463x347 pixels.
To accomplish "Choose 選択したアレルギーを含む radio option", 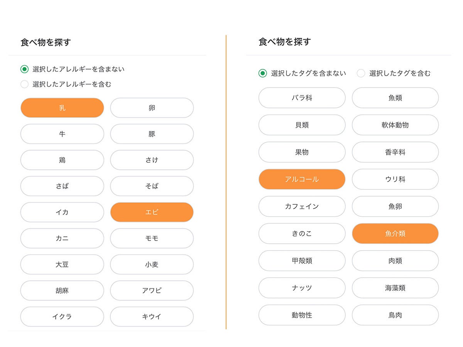I will coord(24,84).
